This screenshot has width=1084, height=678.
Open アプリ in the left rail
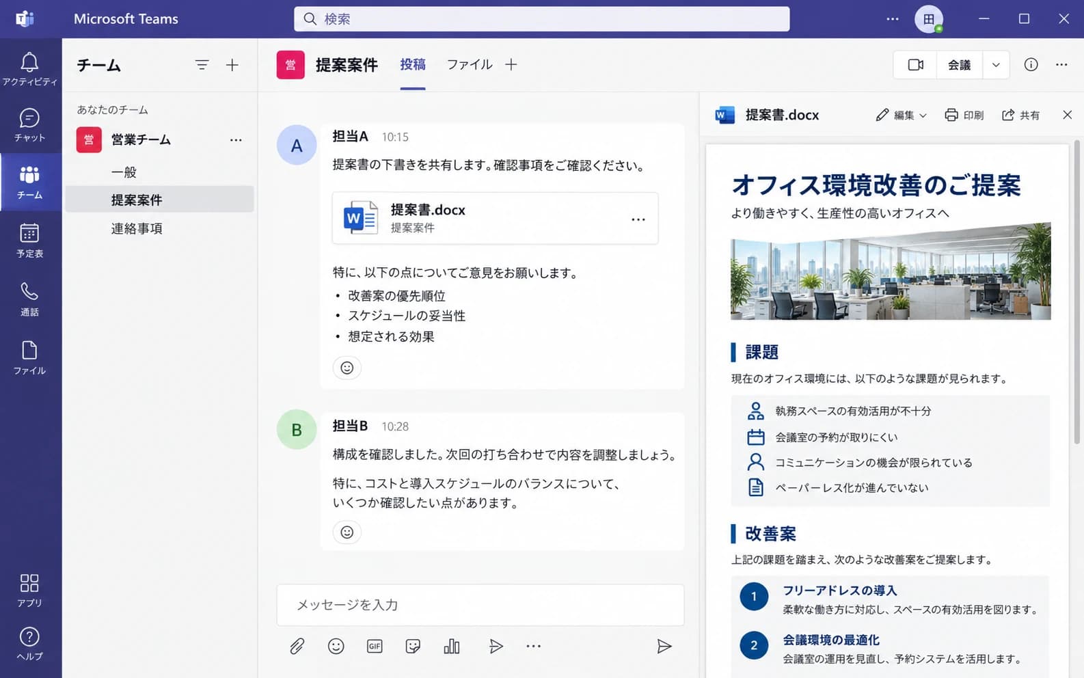(x=29, y=591)
